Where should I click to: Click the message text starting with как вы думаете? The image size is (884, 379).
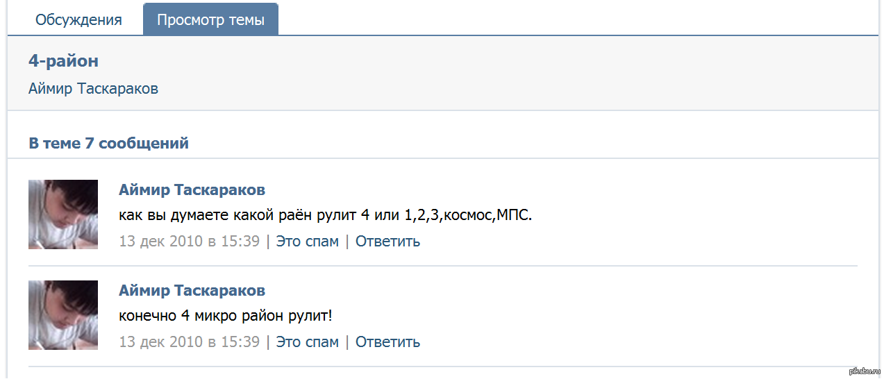point(325,216)
